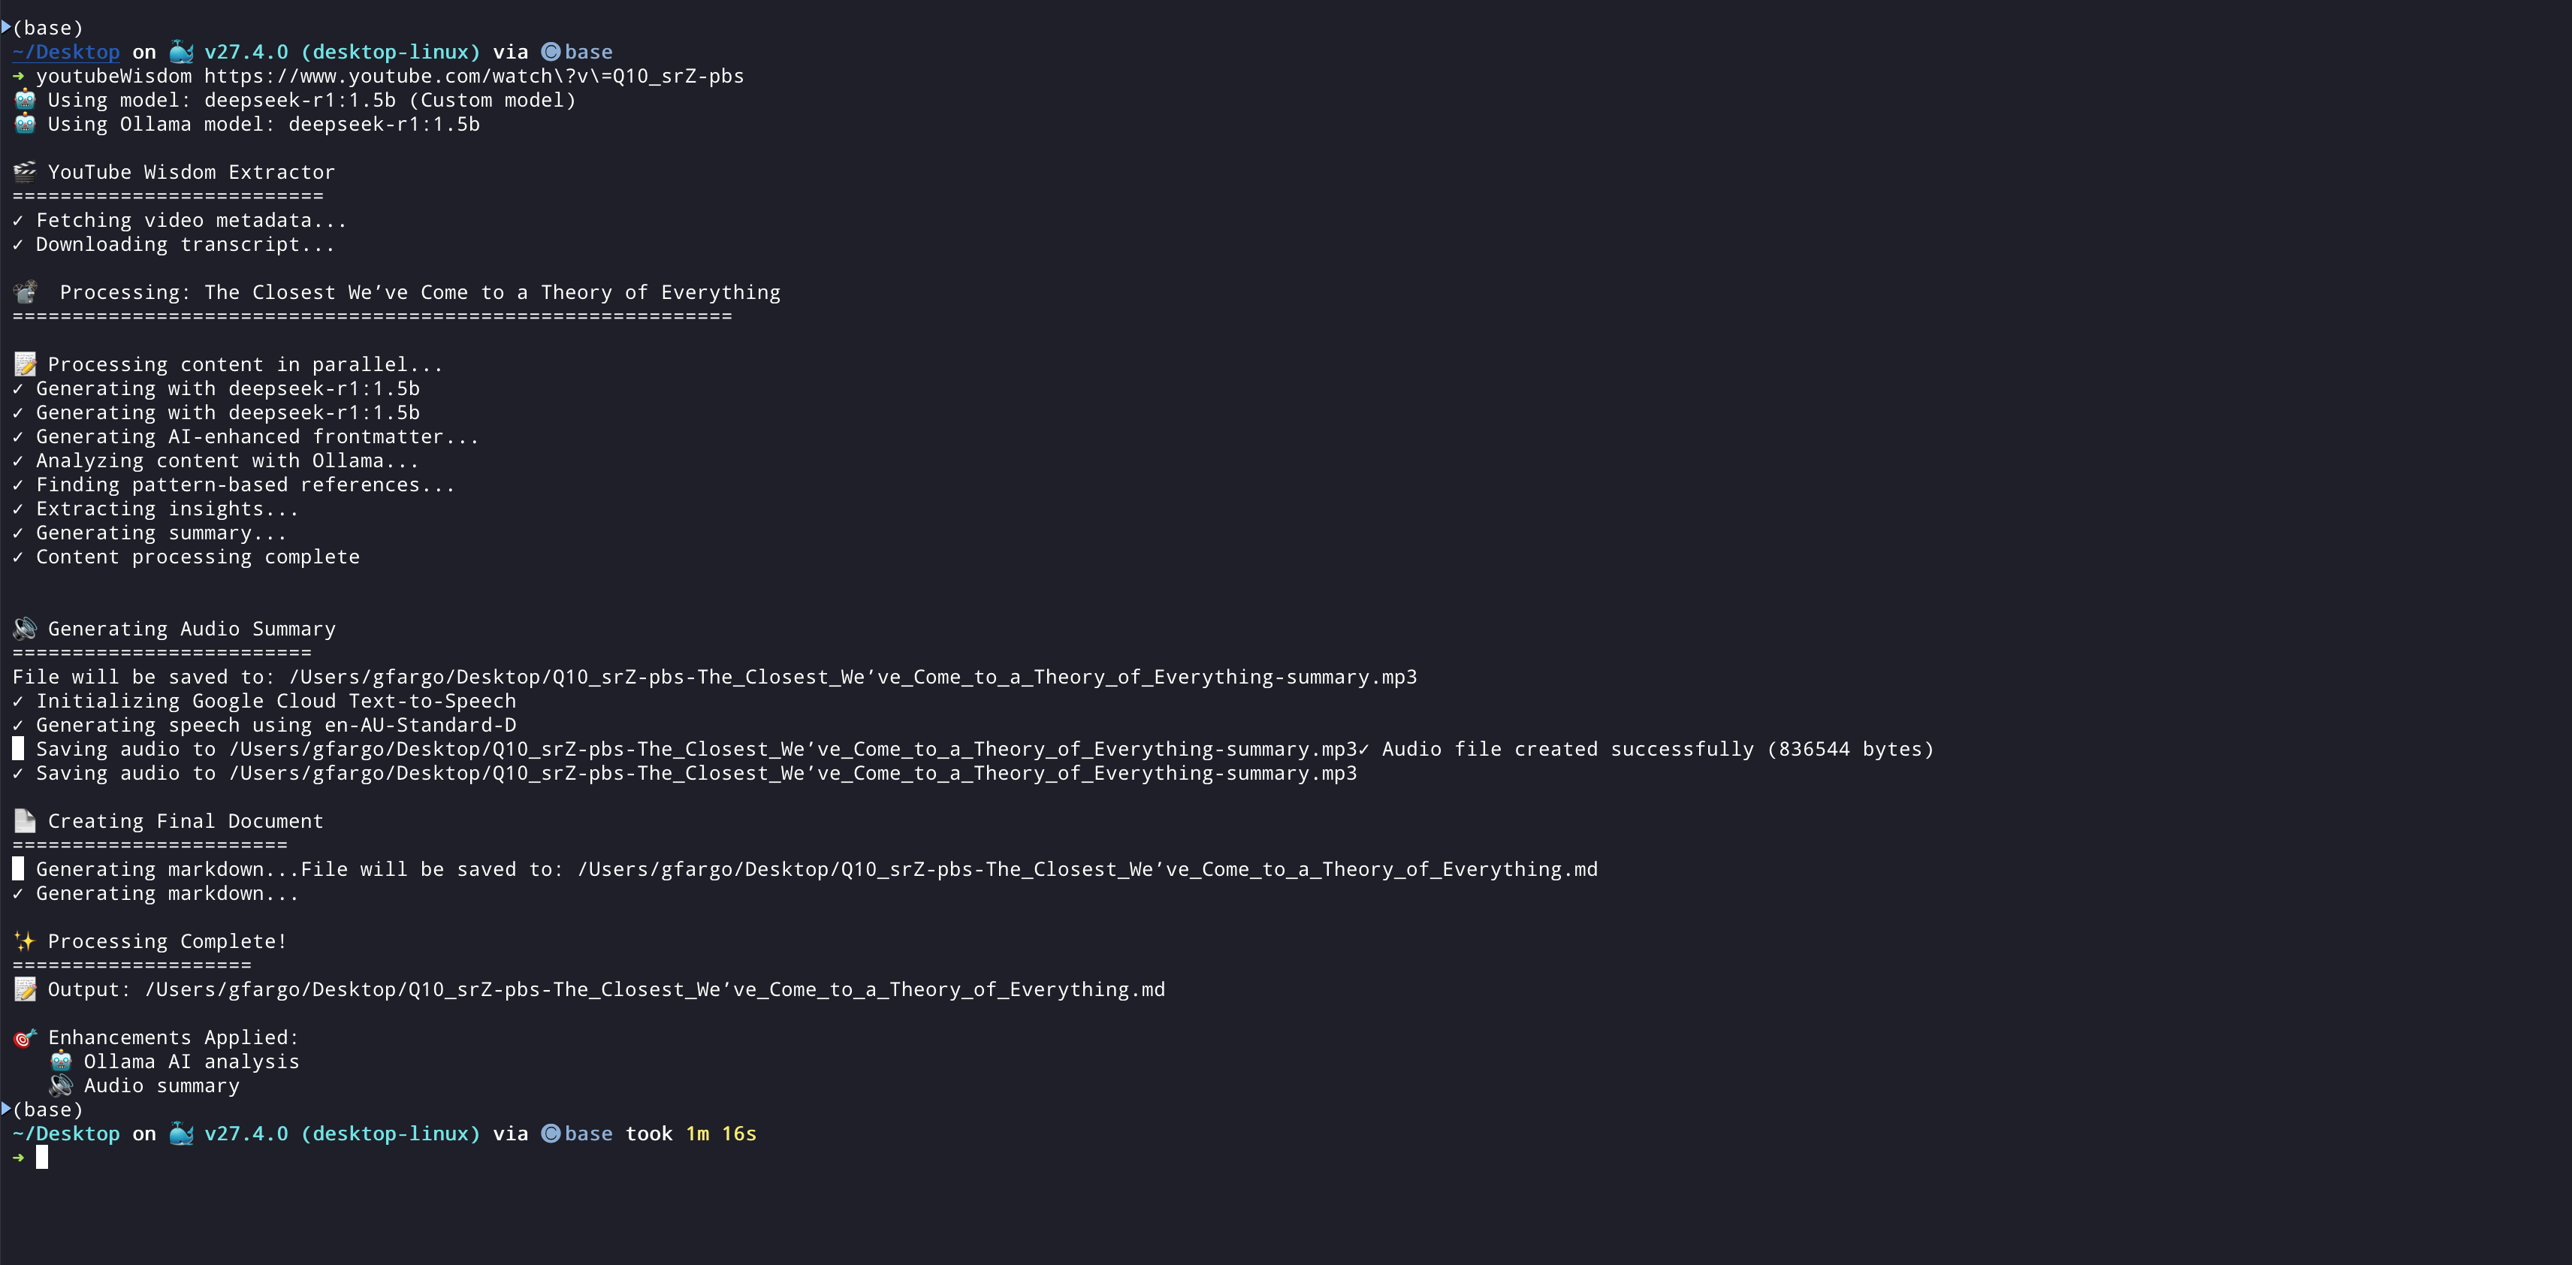2572x1265 pixels.
Task: Click checkmark next to Extracting insights
Action: tap(18, 509)
